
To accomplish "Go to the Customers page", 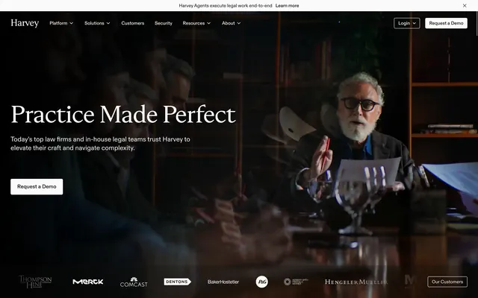I will 133,23.
